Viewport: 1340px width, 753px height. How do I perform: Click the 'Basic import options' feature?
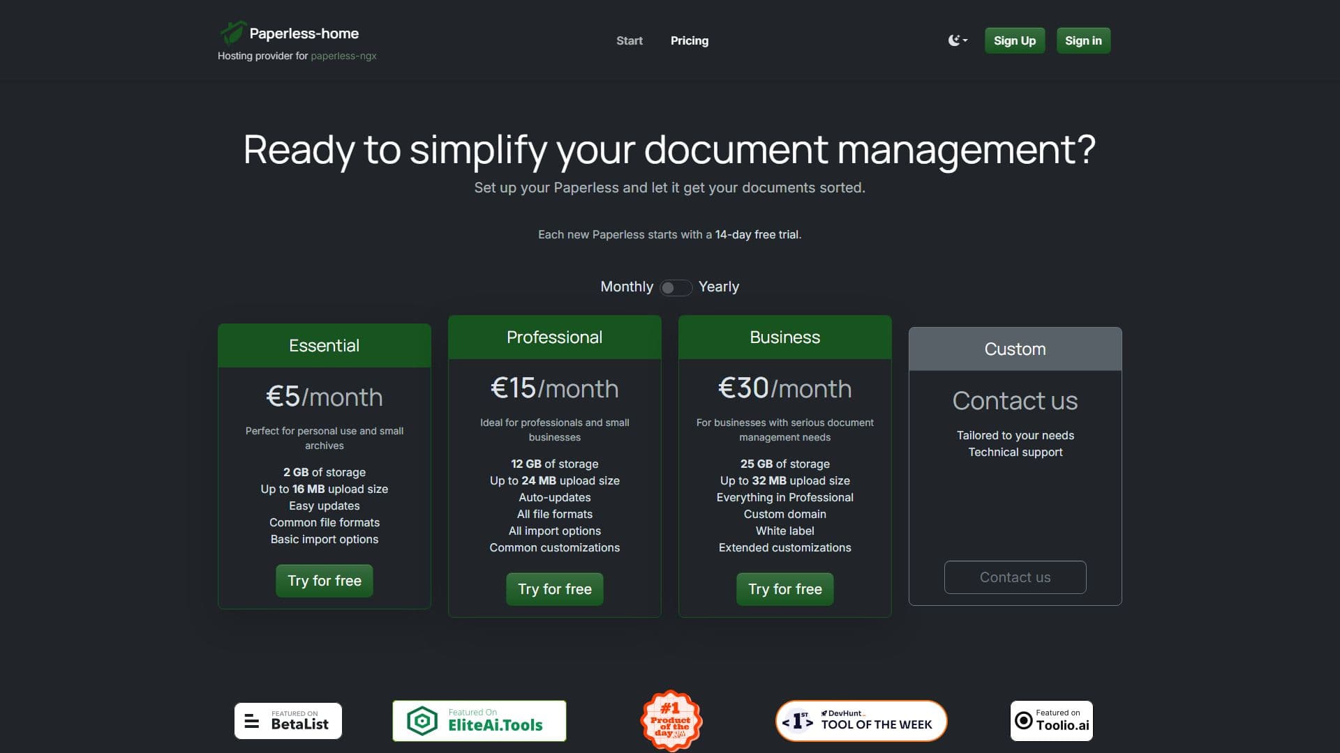point(325,539)
